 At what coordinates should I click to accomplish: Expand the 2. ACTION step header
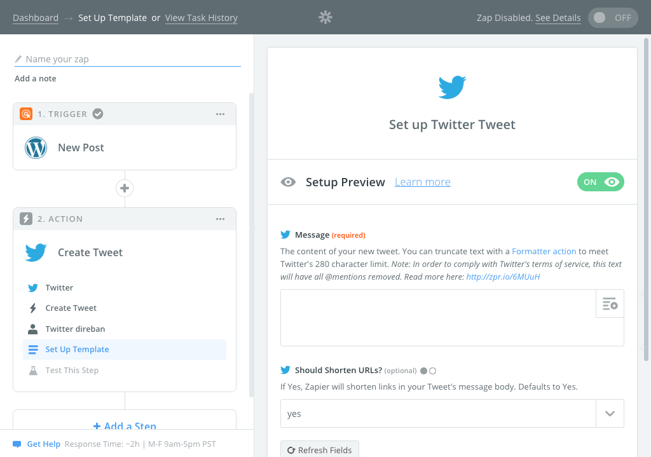[x=125, y=219]
